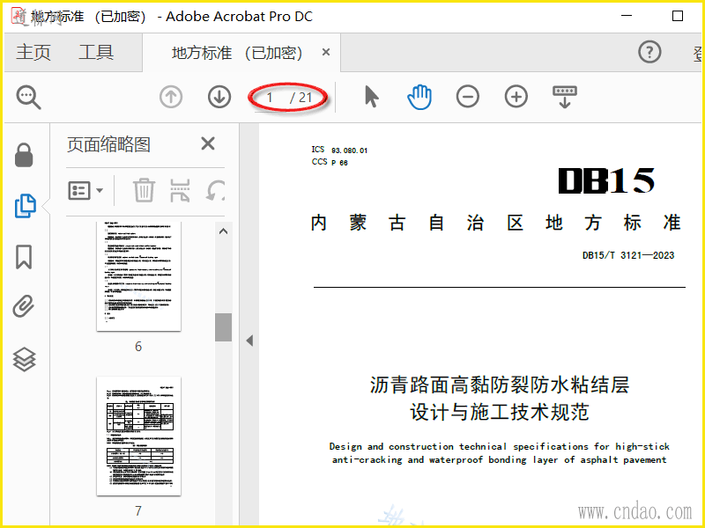Select the arrow selection tool
The width and height of the screenshot is (705, 528).
(x=371, y=97)
